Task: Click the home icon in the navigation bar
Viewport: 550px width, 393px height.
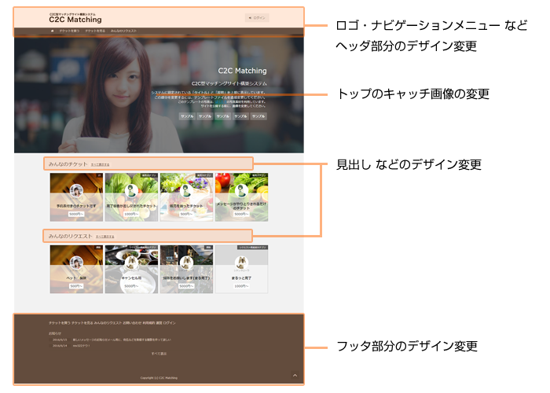Action: pos(52,31)
